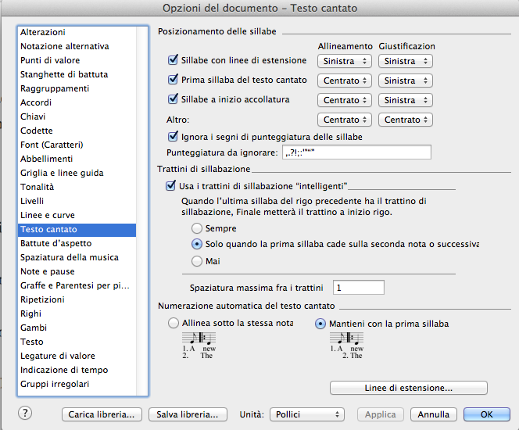The width and height of the screenshot is (519, 430).
Task: Click the help question mark icon
Action: click(25, 414)
